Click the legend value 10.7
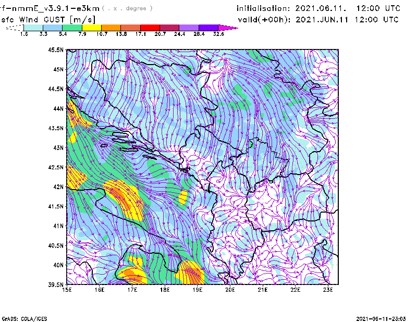The width and height of the screenshot is (417, 322). (x=102, y=34)
